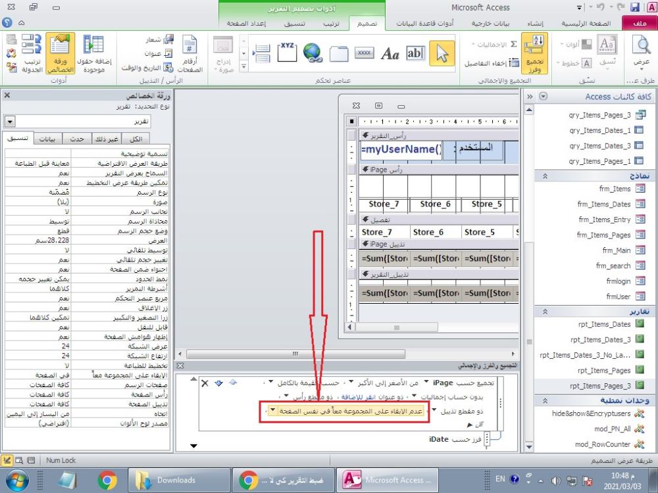The width and height of the screenshot is (658, 493).
Task: Open the selection type combo box in Property Sheet
Action: (x=10, y=122)
